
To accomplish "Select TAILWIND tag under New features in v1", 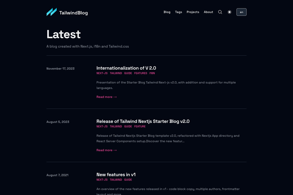I will pos(116,180).
